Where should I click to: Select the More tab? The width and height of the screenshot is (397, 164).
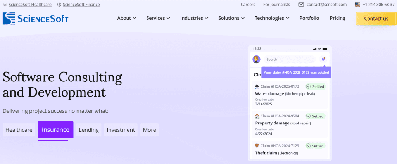pos(149,130)
